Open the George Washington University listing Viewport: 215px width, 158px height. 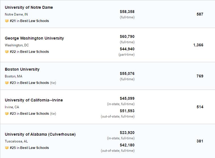click(34, 38)
